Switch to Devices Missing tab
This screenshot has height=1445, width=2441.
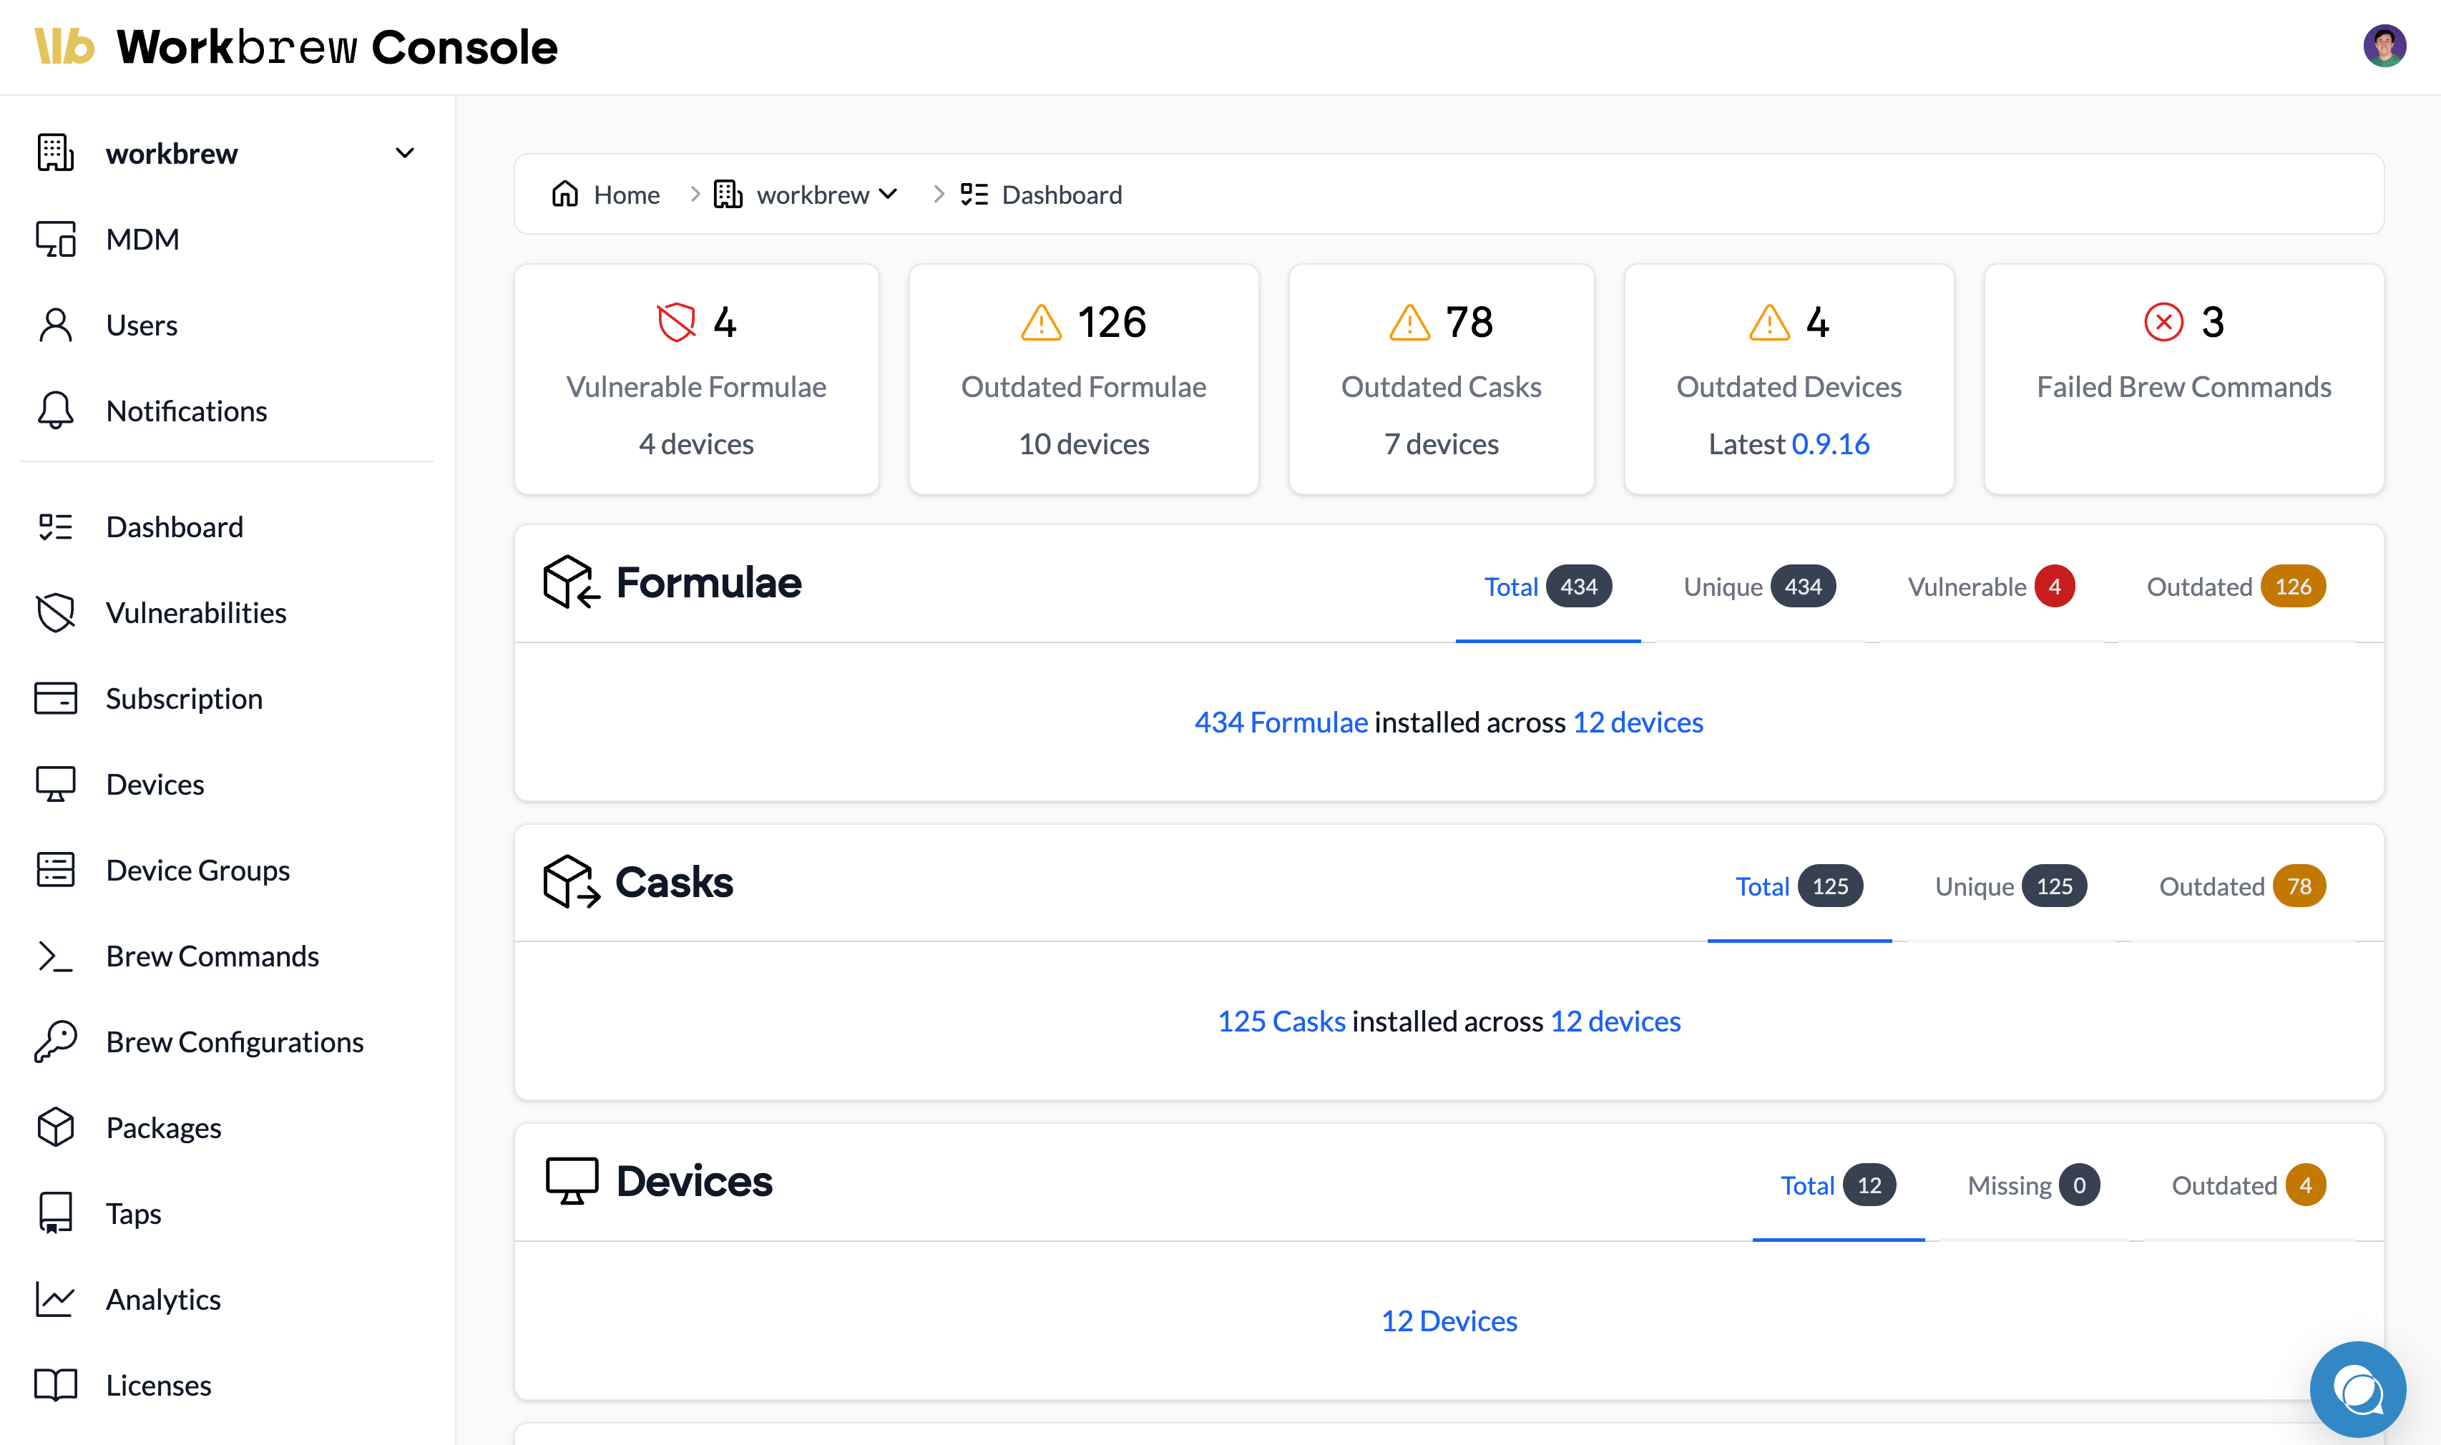point(2032,1185)
